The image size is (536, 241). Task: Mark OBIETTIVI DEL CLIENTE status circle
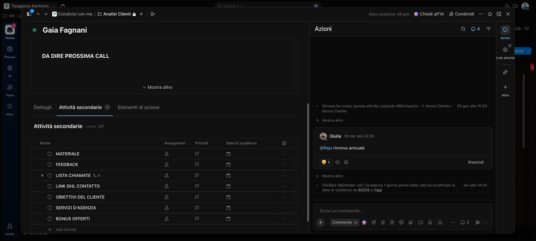point(50,197)
